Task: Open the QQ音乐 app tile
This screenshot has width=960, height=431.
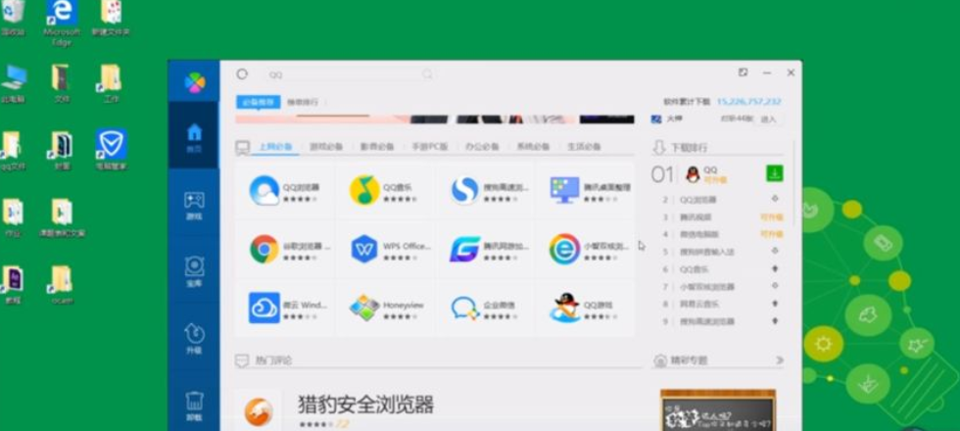Action: pos(386,190)
